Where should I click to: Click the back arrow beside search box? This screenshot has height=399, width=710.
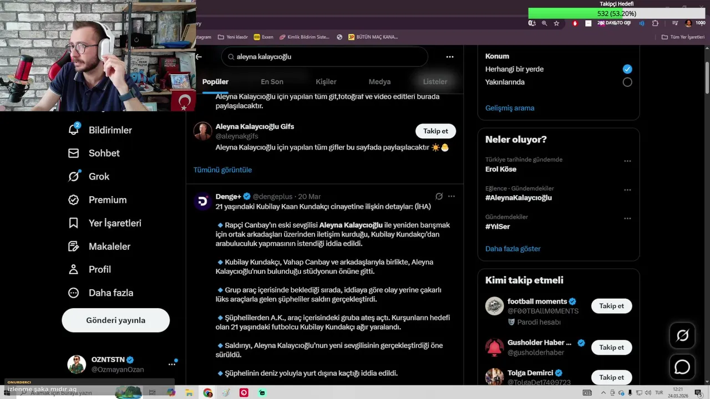pyautogui.click(x=199, y=57)
